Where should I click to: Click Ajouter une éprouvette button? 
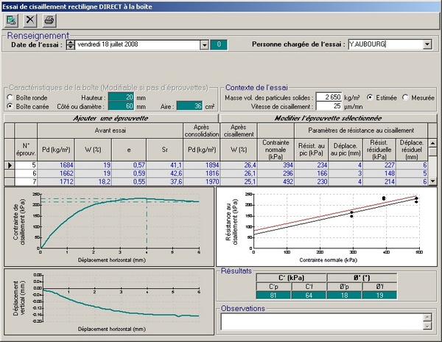point(112,117)
